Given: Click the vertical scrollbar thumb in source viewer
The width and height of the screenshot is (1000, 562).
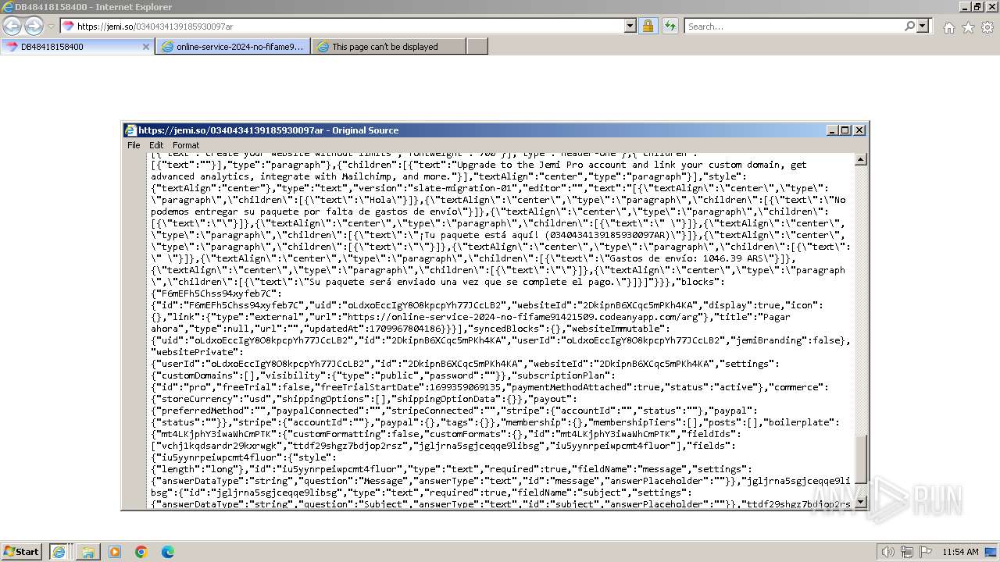Looking at the screenshot, I should click(x=861, y=458).
